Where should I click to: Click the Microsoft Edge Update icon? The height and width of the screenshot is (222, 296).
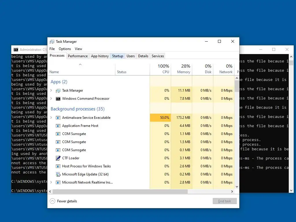(58, 174)
